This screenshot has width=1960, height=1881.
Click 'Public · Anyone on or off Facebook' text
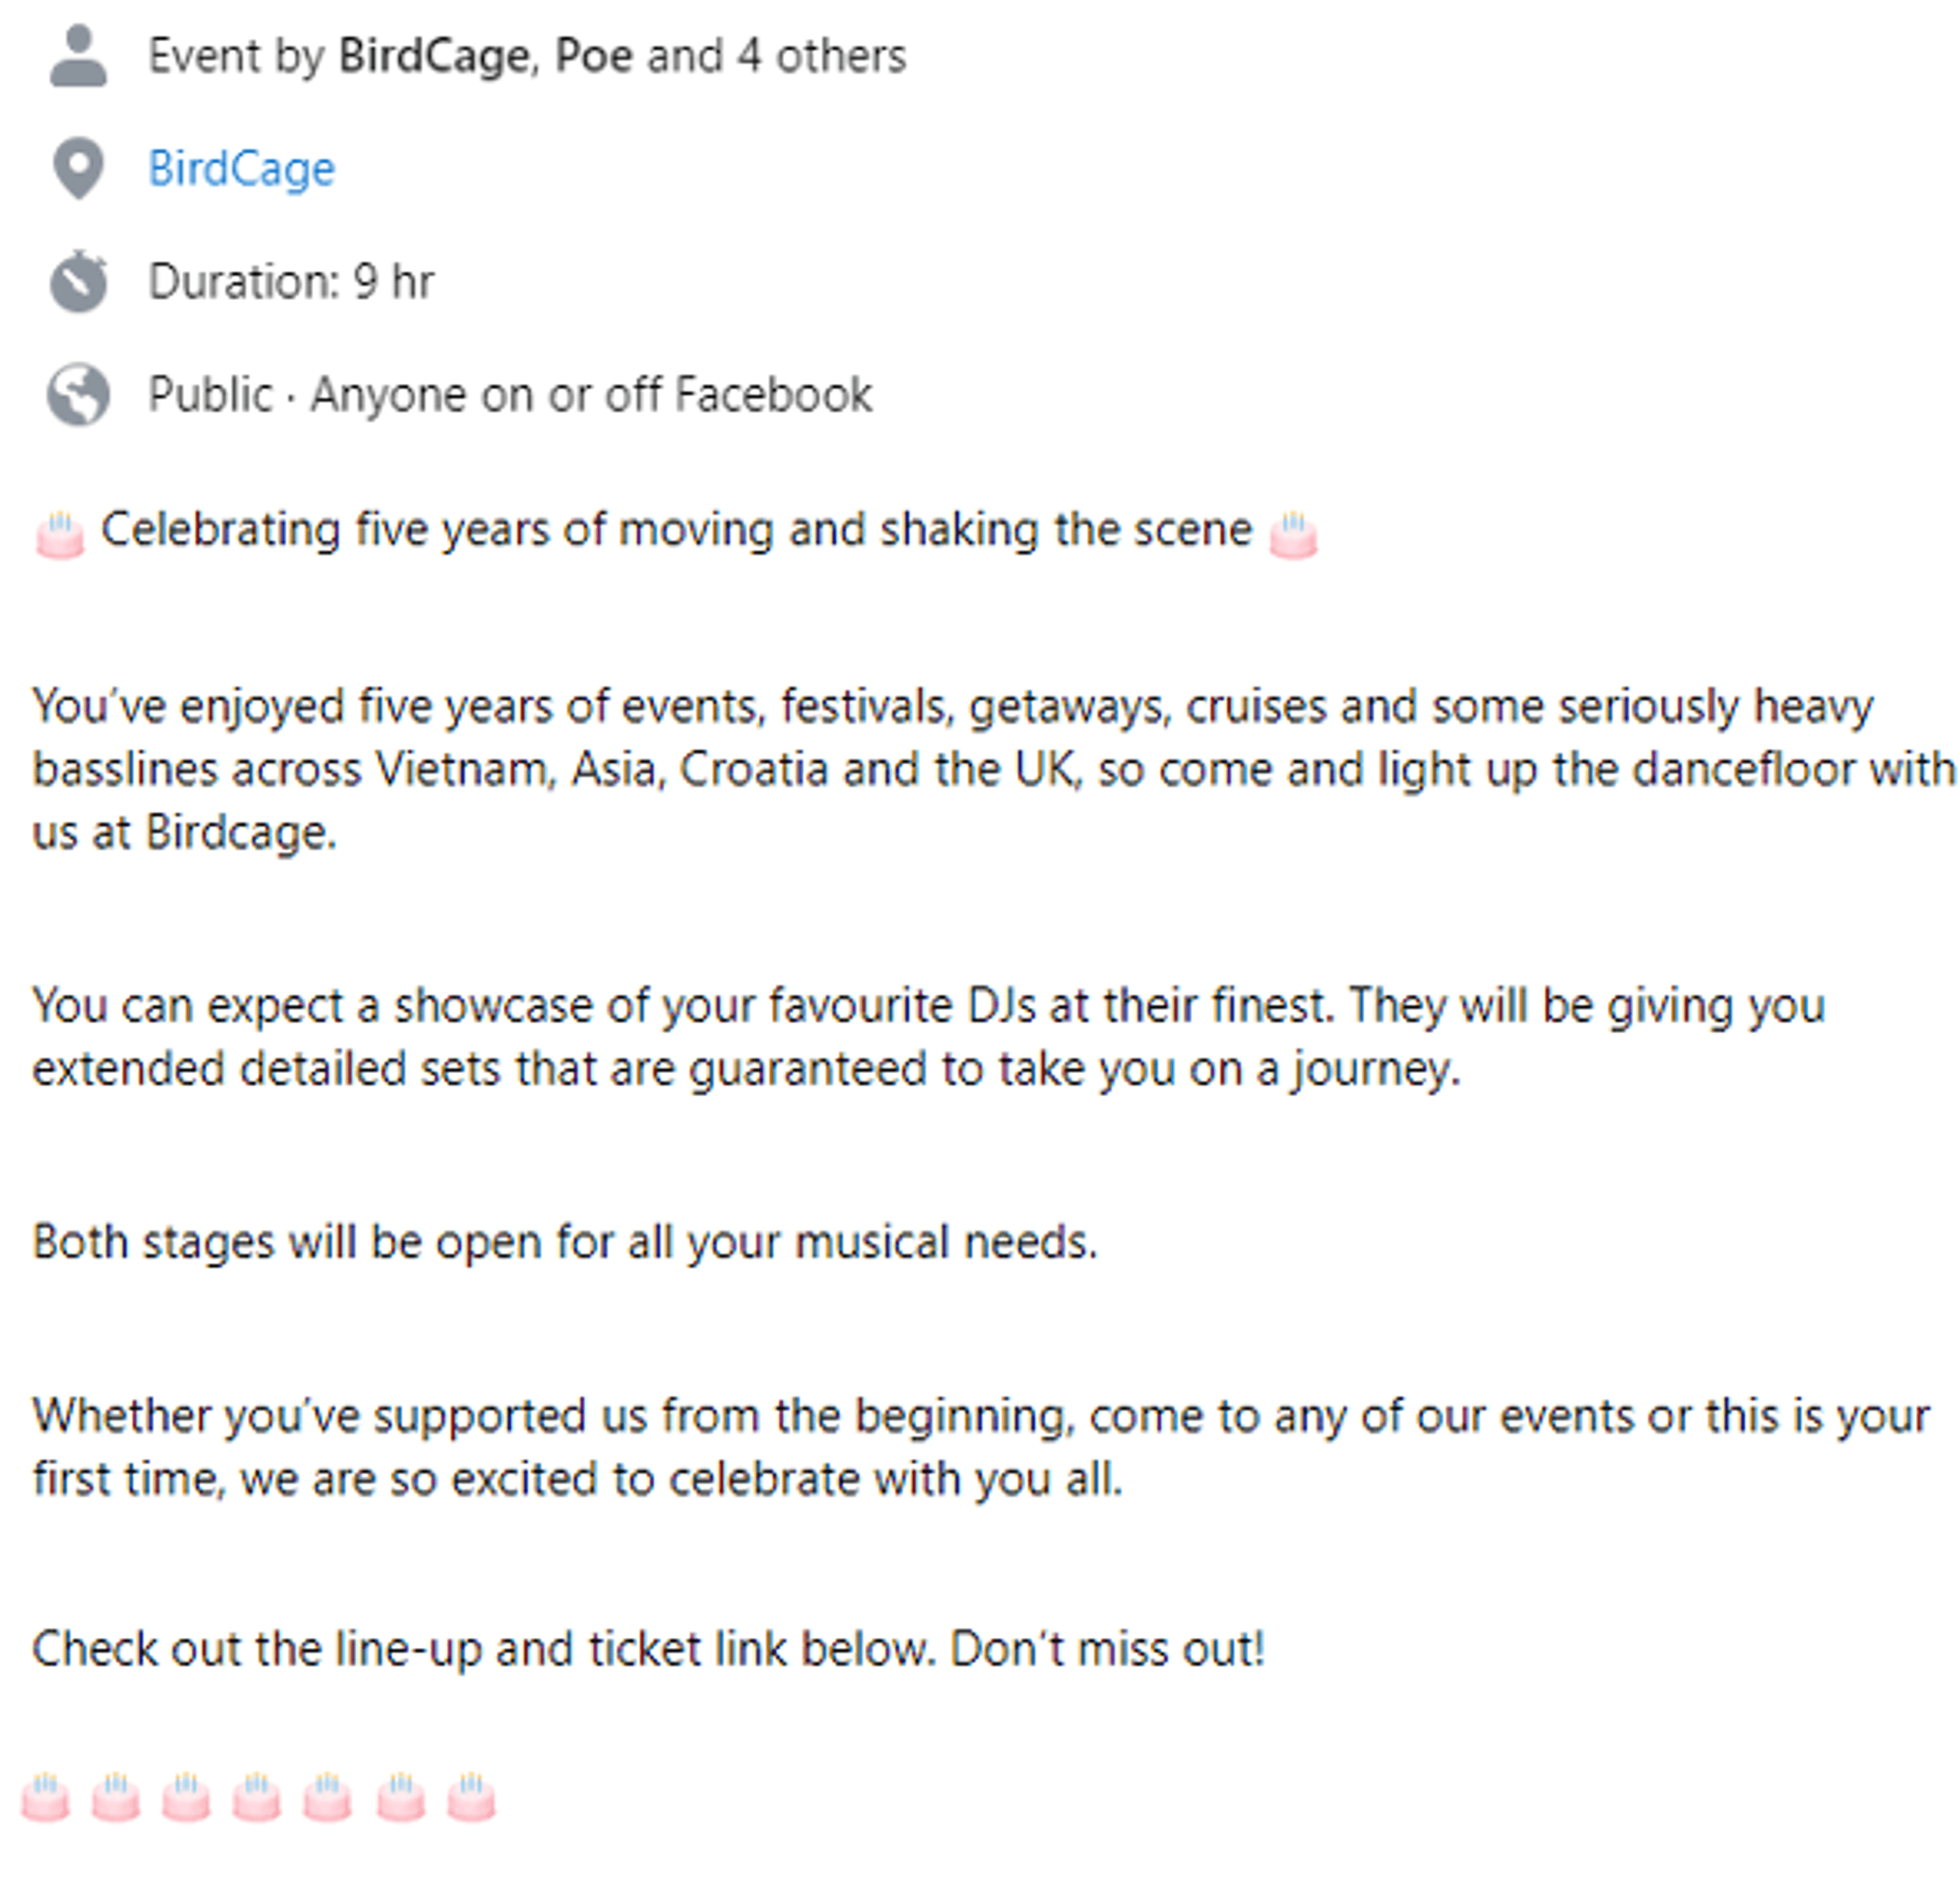click(x=510, y=394)
